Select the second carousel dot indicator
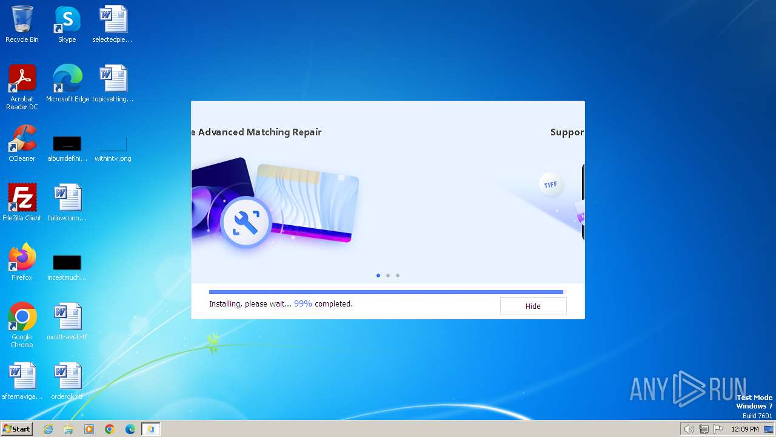776x437 pixels. tap(388, 276)
